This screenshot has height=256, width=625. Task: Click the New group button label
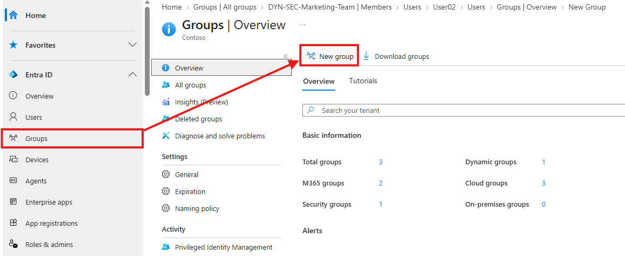[x=336, y=57]
